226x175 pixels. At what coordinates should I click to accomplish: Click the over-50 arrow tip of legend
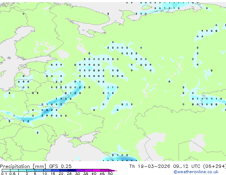point(113,170)
